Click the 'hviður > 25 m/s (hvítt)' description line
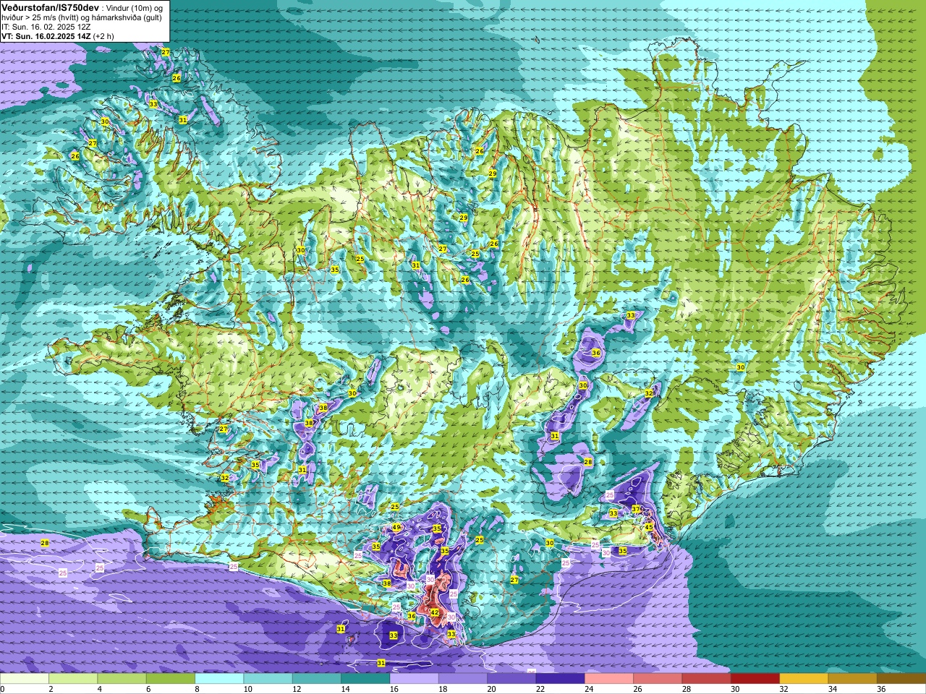 point(82,17)
